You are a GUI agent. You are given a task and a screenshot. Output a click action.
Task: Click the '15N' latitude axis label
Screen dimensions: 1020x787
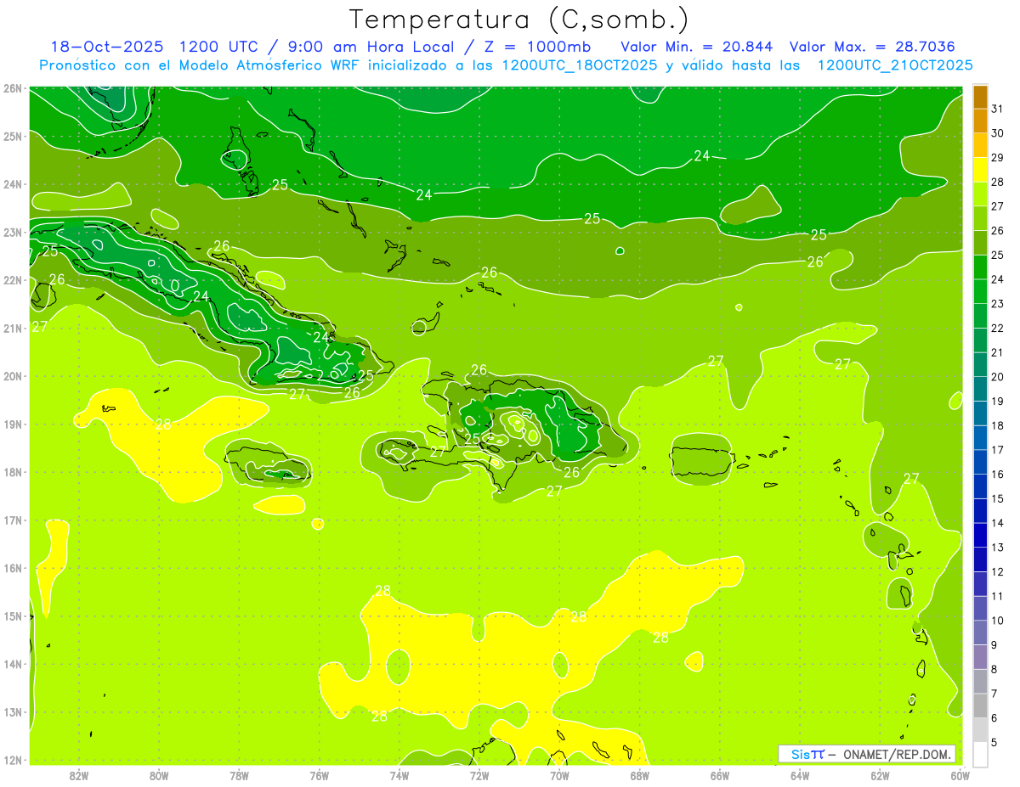pos(13,616)
